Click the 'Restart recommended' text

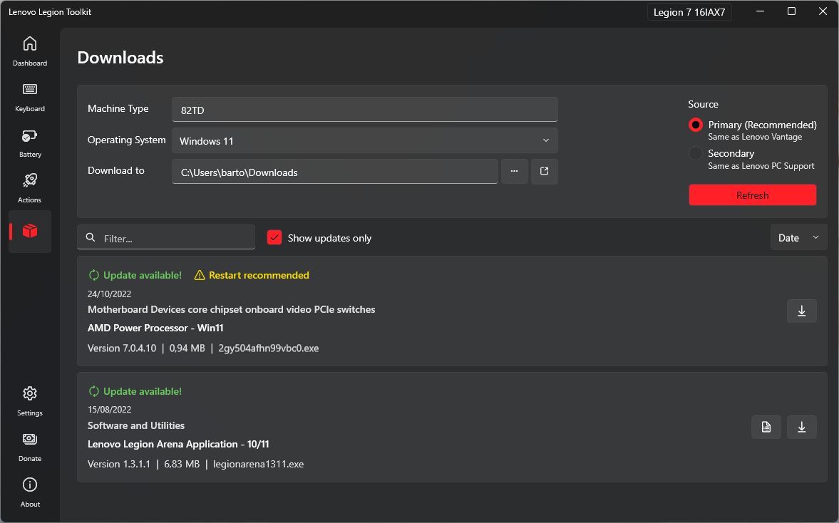click(259, 275)
